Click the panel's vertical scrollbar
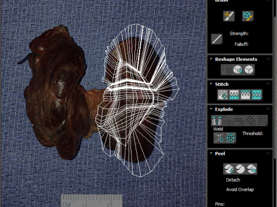Viewport: 277px width, 207px height. coord(275,87)
